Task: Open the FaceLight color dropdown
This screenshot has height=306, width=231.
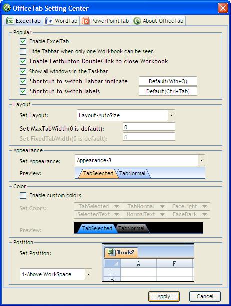Action: click(189, 206)
